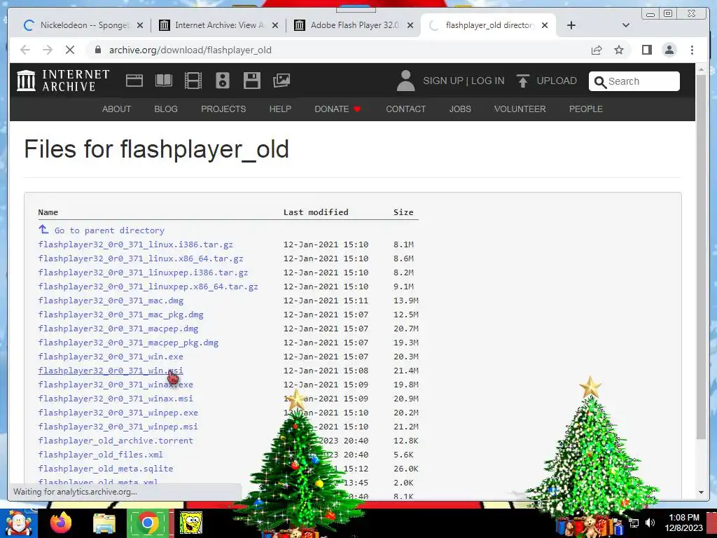The width and height of the screenshot is (717, 538).
Task: Download flashplayer32_0r0_371_winpep.exe
Action: click(x=118, y=413)
